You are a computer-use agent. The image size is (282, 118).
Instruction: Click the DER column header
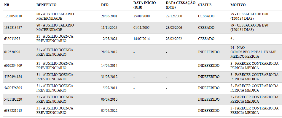click(x=105, y=5)
